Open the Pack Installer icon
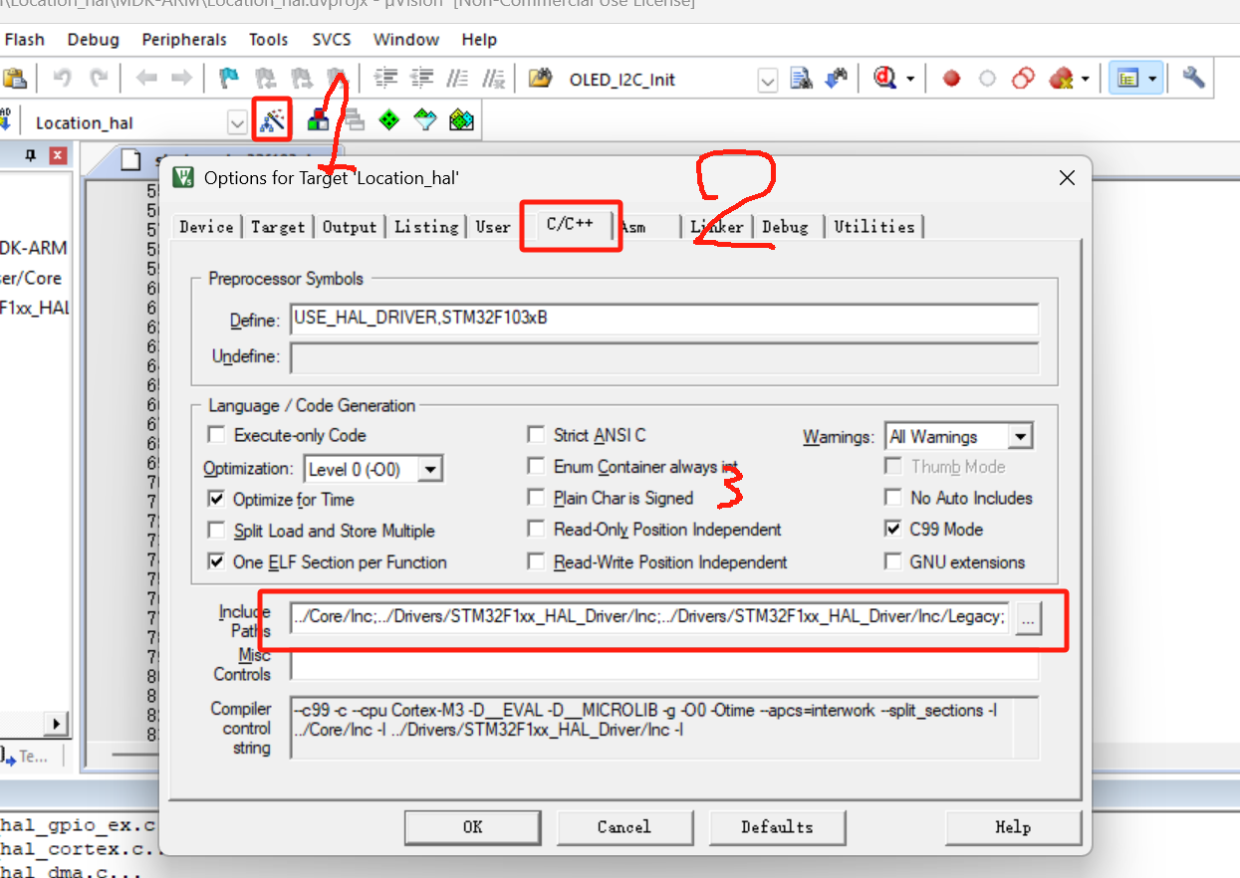1240x878 pixels. point(461,120)
